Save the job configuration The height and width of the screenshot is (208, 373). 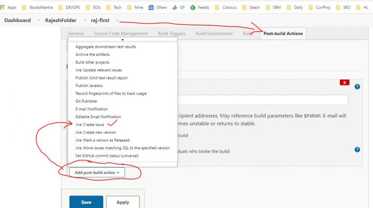coord(86,202)
